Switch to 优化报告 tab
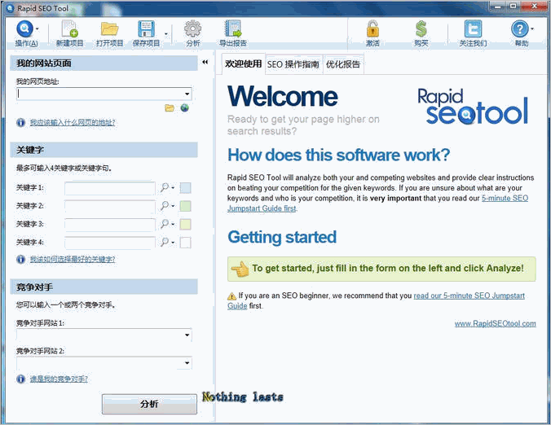Screen dimensions: 551x425 [x=343, y=64]
